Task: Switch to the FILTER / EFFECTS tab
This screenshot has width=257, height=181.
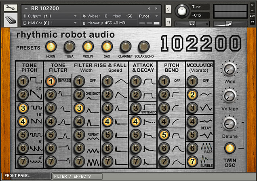Action: (77, 177)
